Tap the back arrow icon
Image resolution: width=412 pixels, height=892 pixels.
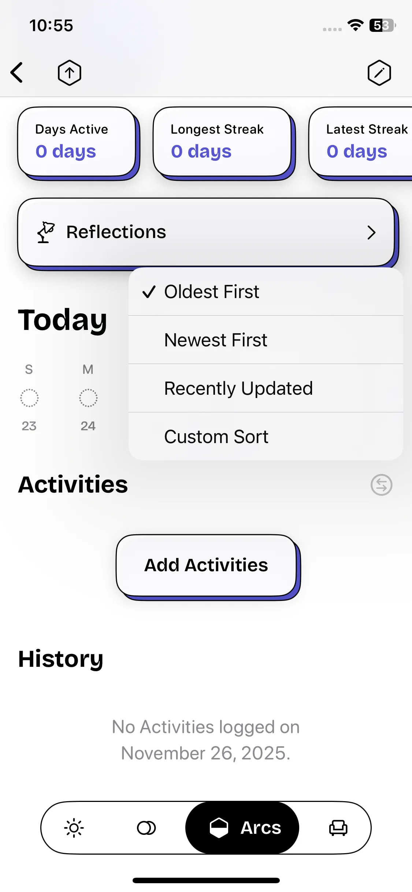pyautogui.click(x=17, y=73)
